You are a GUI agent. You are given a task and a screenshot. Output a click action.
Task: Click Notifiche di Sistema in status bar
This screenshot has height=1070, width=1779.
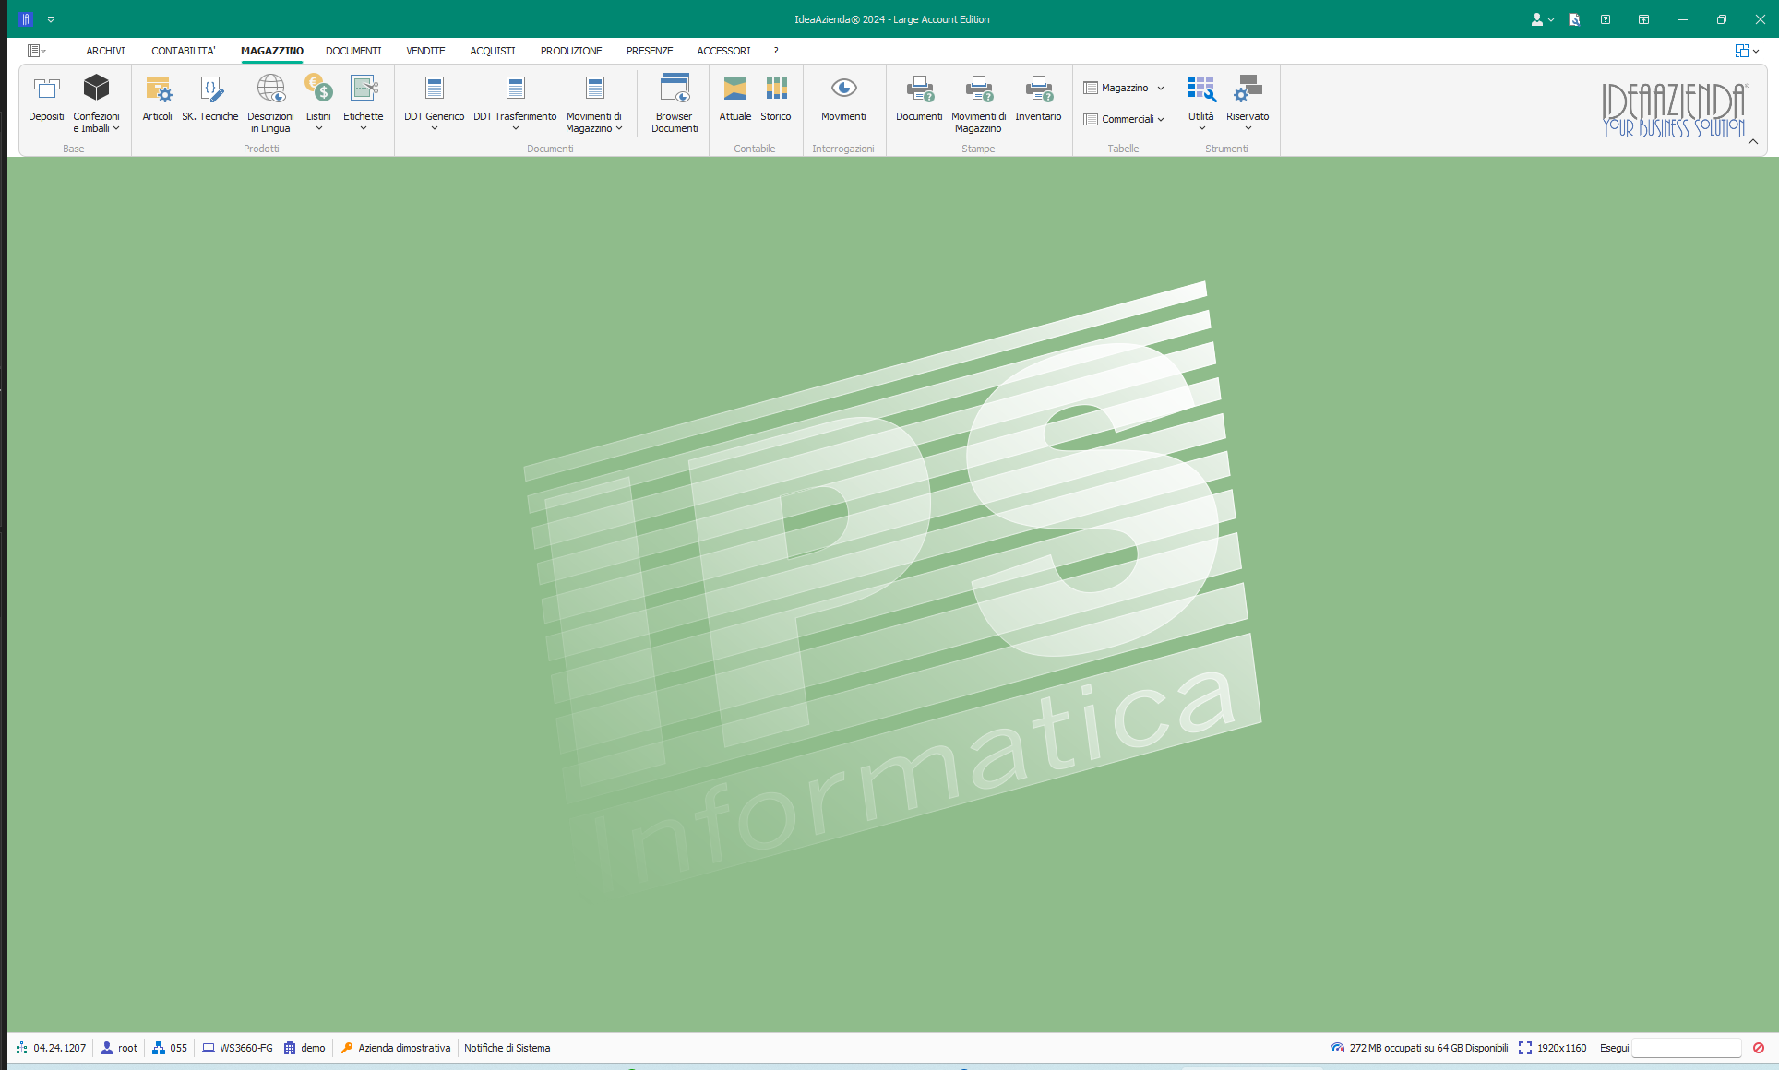[x=507, y=1048]
